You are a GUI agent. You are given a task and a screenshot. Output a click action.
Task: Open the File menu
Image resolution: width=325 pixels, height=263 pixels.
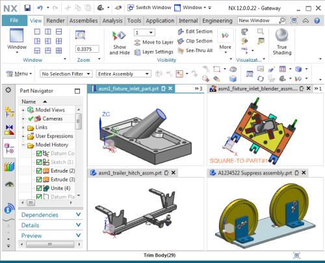click(x=14, y=20)
